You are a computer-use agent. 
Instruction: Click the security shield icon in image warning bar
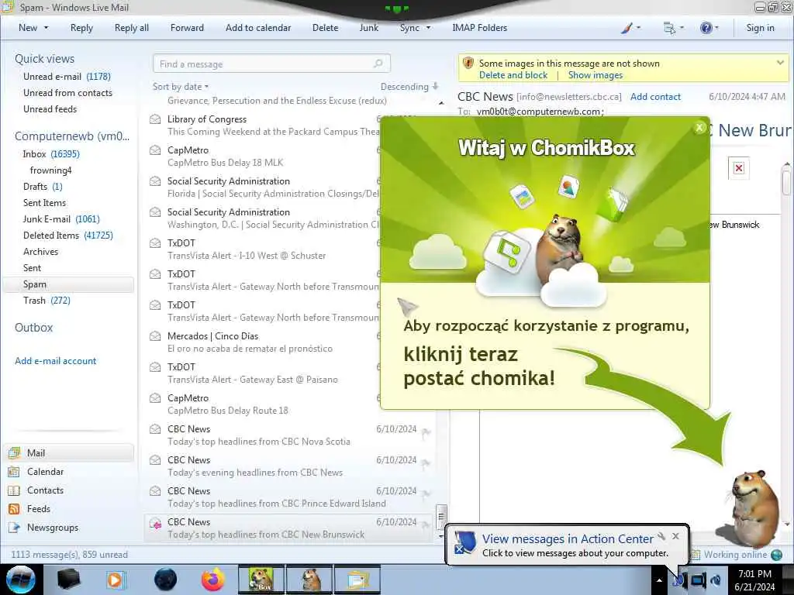coord(468,64)
